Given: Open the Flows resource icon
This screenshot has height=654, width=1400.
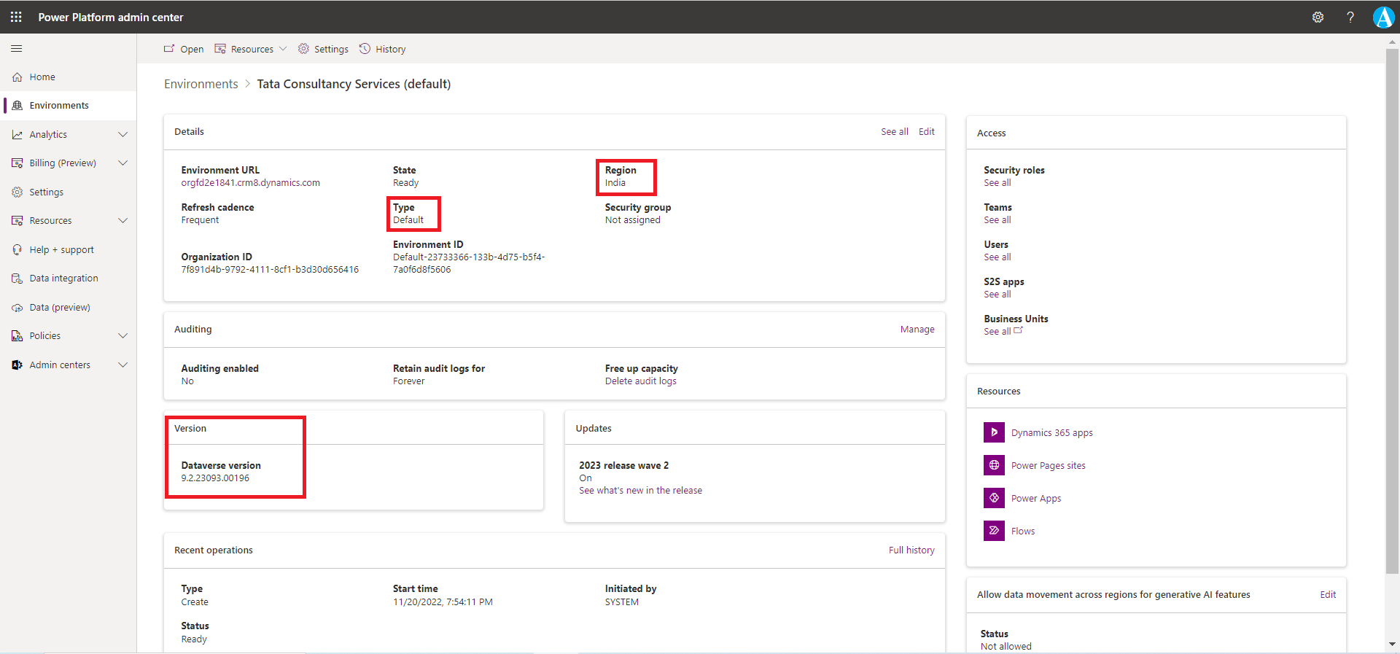Looking at the screenshot, I should [994, 531].
